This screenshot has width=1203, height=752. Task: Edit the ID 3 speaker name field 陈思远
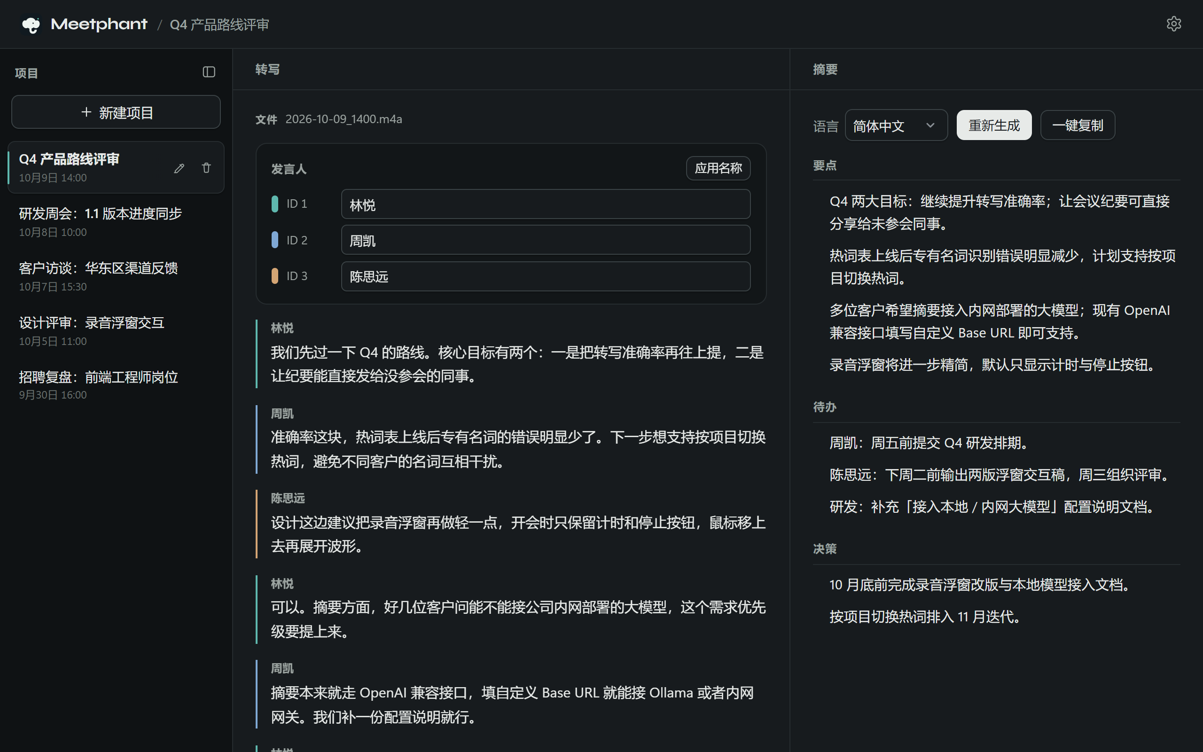pyautogui.click(x=545, y=276)
